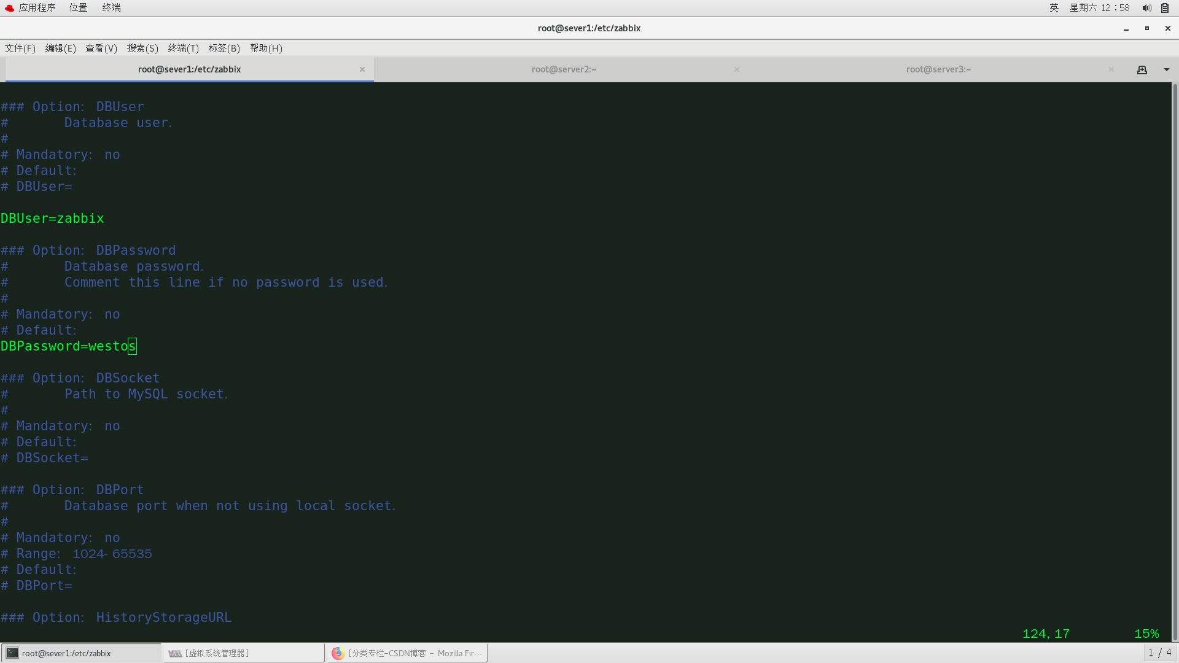Viewport: 1179px width, 663px height.
Task: Click the '# DBSocket=' line
Action: click(x=44, y=458)
